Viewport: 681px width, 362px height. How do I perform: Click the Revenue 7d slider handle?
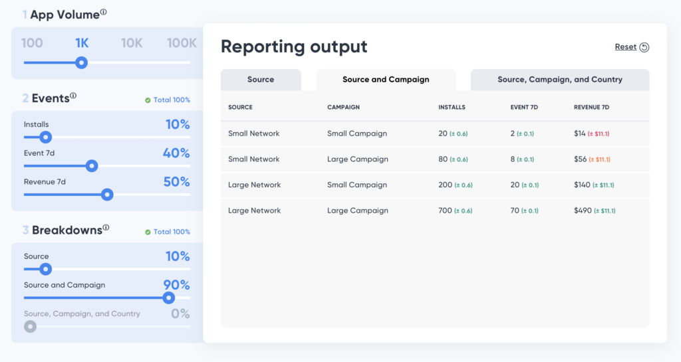point(107,195)
